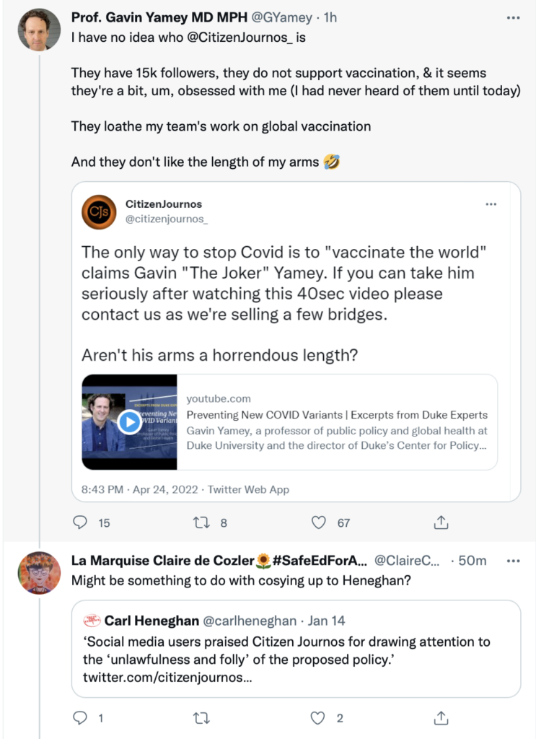
Task: Play the Preventing New COVID Variants video
Action: click(x=130, y=421)
